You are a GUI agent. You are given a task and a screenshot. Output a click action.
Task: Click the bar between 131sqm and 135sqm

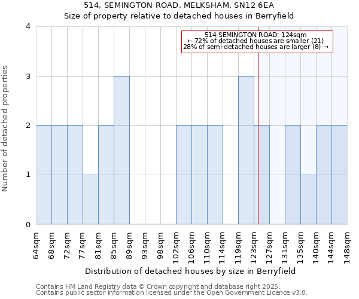point(293,175)
